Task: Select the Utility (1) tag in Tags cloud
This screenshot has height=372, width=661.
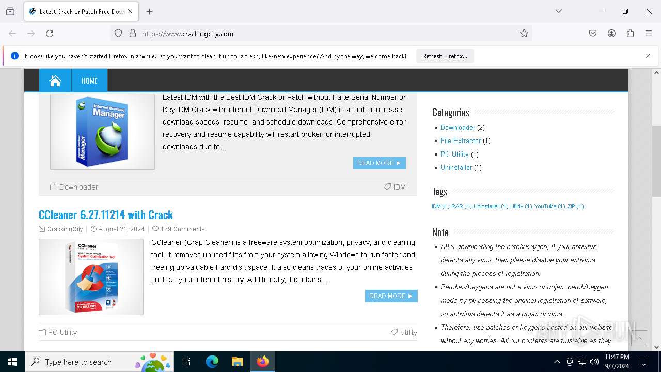Action: point(521,206)
